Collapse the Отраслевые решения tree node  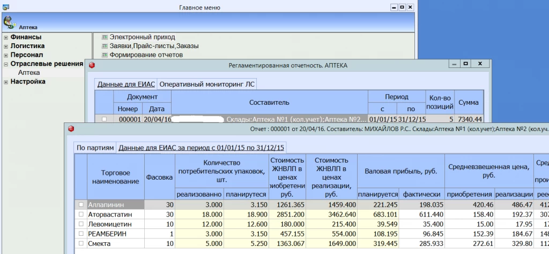[x=5, y=64]
